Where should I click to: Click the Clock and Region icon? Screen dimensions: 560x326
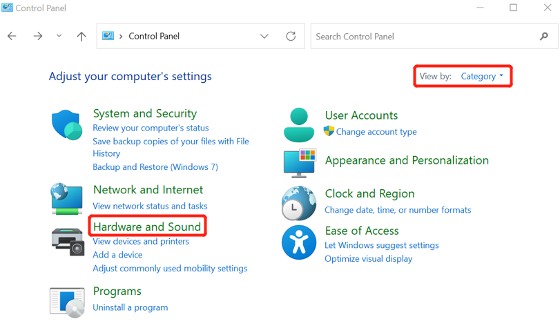(x=298, y=203)
